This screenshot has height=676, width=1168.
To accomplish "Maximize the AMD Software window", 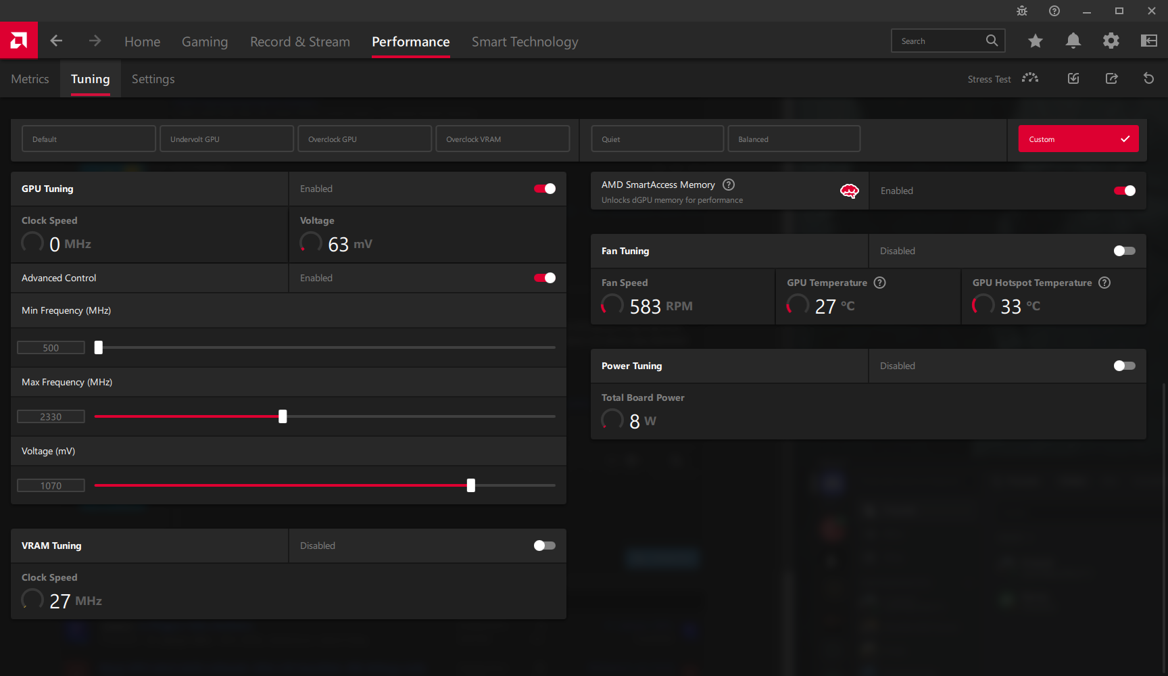I will tap(1119, 11).
